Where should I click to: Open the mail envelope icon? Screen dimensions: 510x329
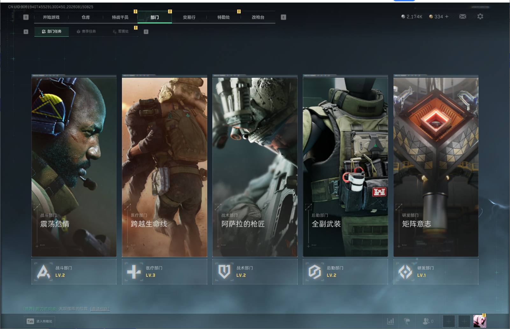pos(463,17)
